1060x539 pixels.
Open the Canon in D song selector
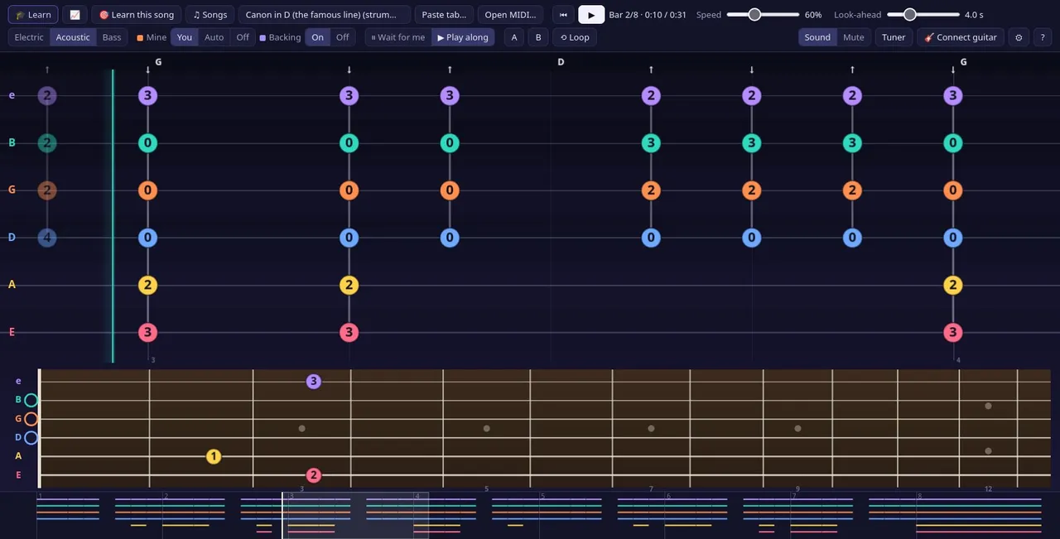click(324, 15)
